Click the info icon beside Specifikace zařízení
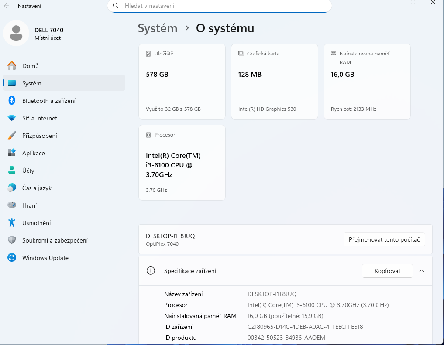This screenshot has width=444, height=345. coord(151,270)
